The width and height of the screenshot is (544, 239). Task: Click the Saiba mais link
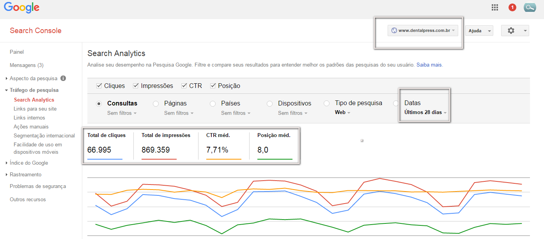pos(429,65)
